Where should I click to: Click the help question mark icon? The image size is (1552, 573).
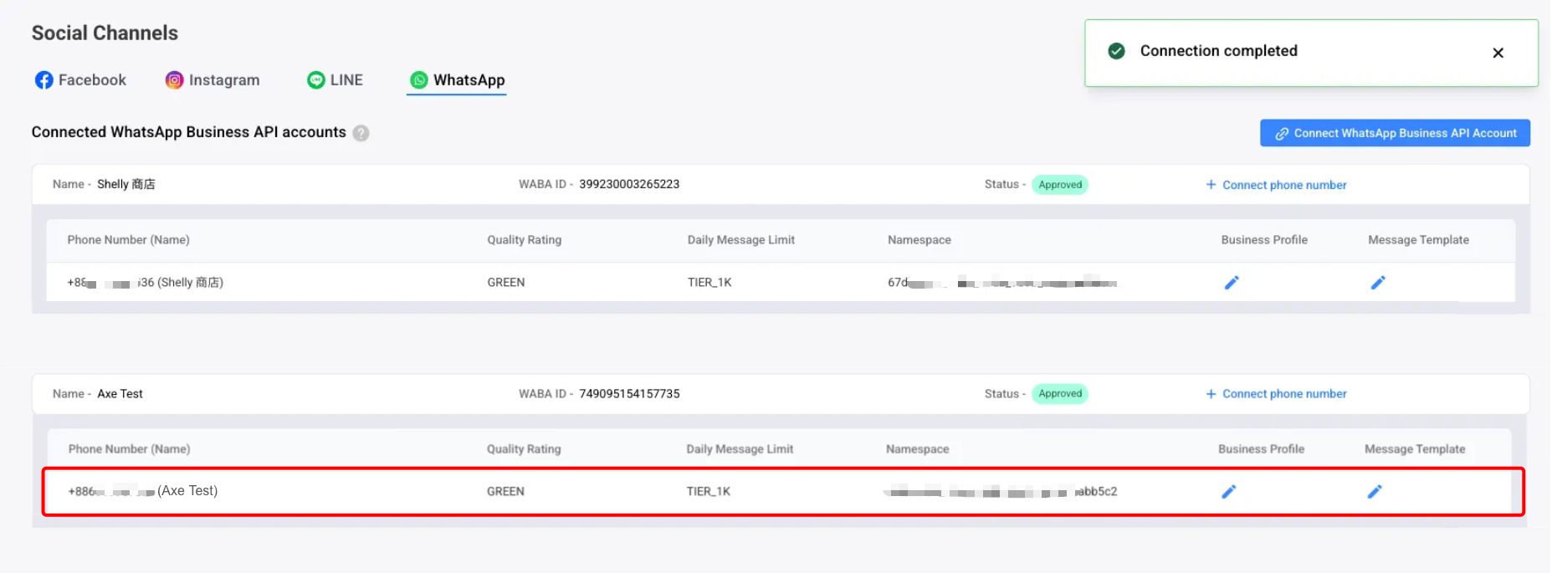click(361, 133)
